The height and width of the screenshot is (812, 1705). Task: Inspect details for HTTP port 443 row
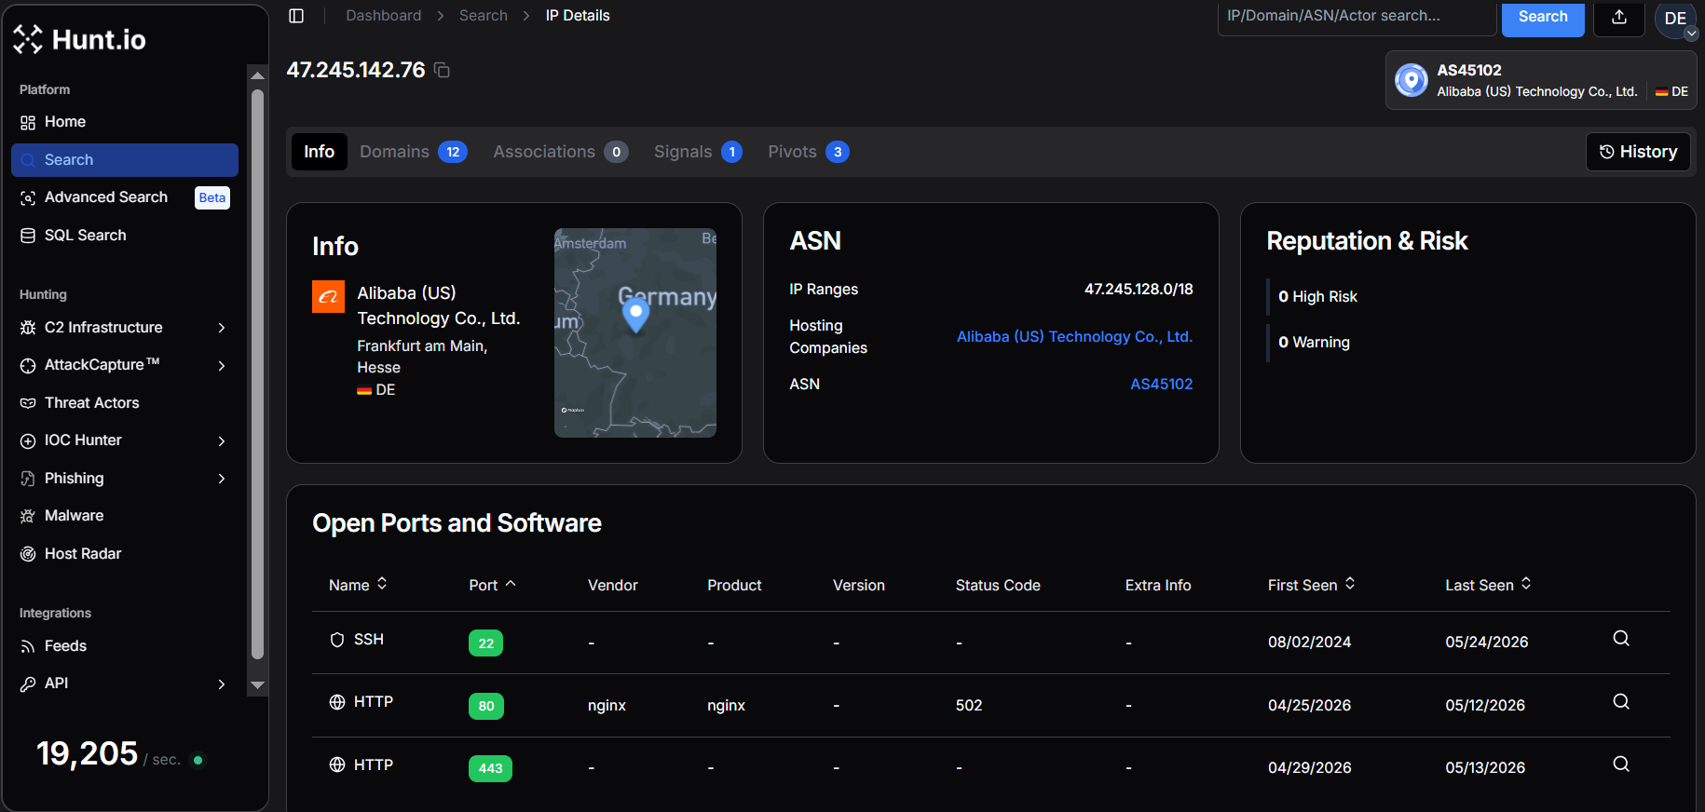pyautogui.click(x=1621, y=764)
